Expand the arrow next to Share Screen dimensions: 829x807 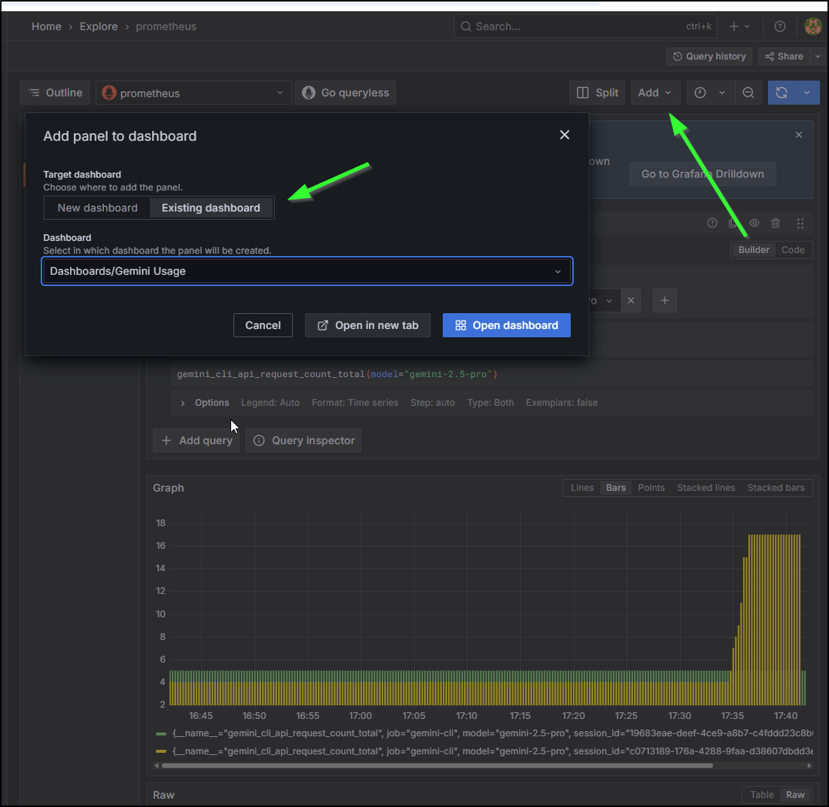(818, 56)
